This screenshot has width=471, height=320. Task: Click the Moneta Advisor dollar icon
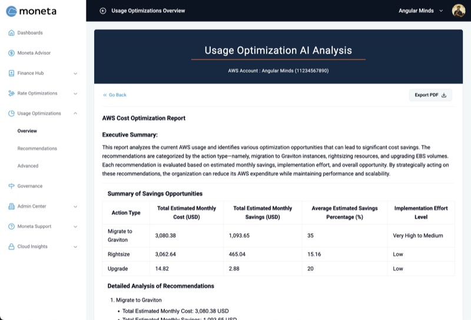tap(11, 53)
